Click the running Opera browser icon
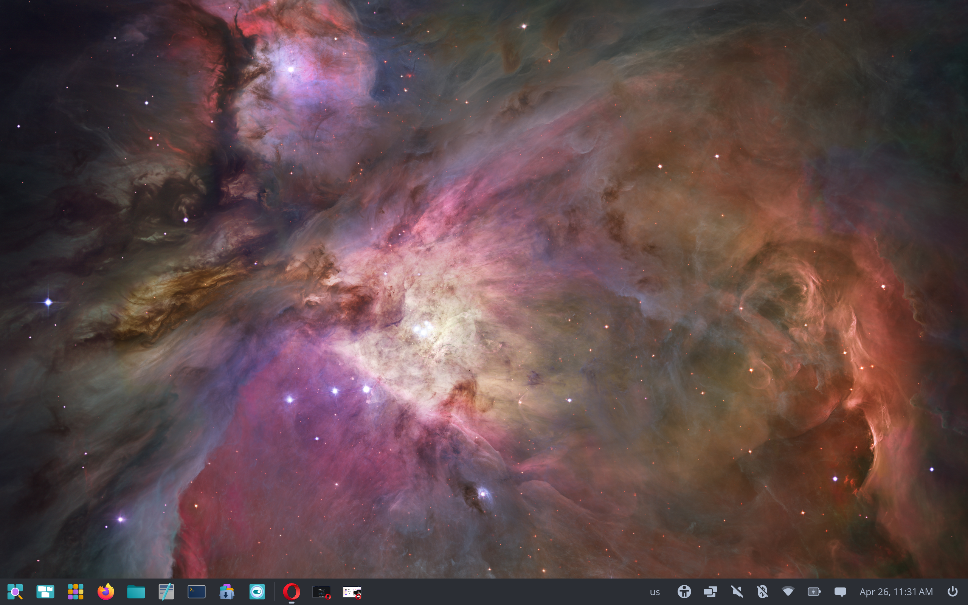Image resolution: width=968 pixels, height=605 pixels. (x=292, y=591)
